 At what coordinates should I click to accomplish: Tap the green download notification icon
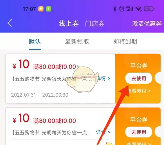tap(49, 9)
